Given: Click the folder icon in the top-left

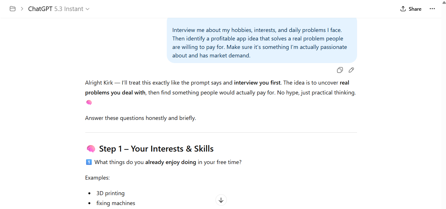Looking at the screenshot, I should click(x=12, y=9).
